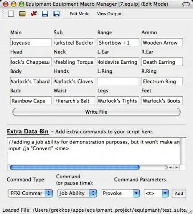The height and width of the screenshot is (214, 193).
Task: Click the Neck field with Enfeebling Torque
Action: tap(74, 62)
